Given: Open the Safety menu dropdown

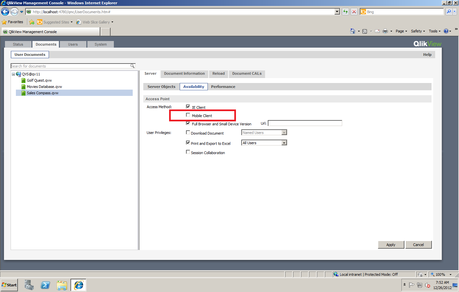Looking at the screenshot, I should click(x=418, y=31).
